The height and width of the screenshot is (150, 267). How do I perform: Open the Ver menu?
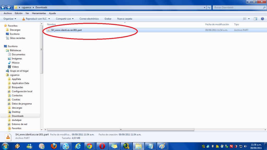27,13
